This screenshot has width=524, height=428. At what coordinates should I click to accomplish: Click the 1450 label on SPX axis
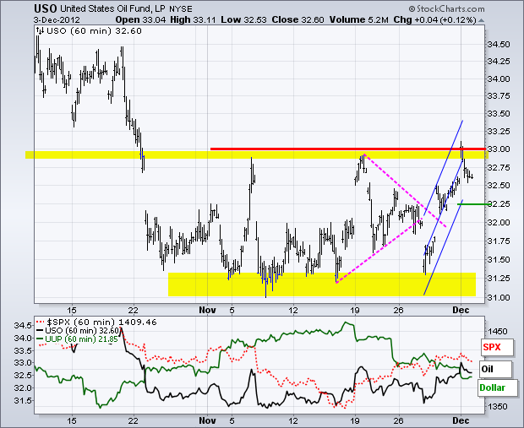pyautogui.click(x=498, y=332)
